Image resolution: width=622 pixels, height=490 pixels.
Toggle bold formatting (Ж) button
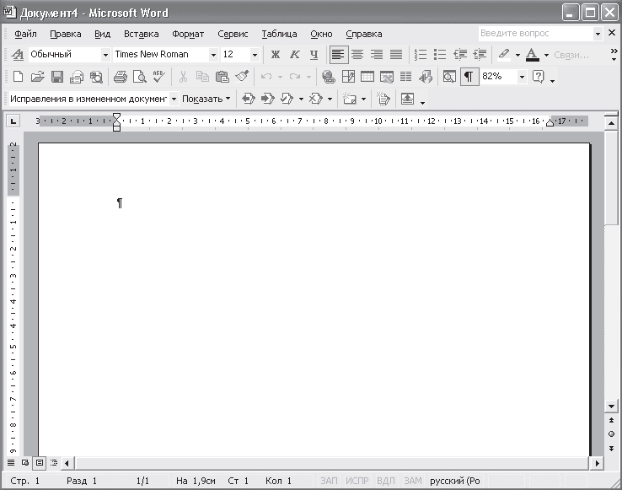tap(275, 55)
